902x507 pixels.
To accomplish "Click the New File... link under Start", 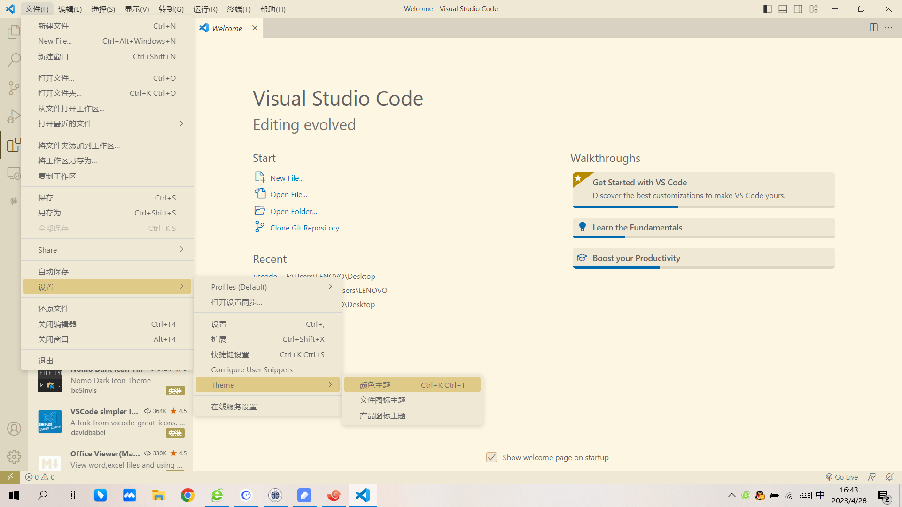I will [x=287, y=178].
